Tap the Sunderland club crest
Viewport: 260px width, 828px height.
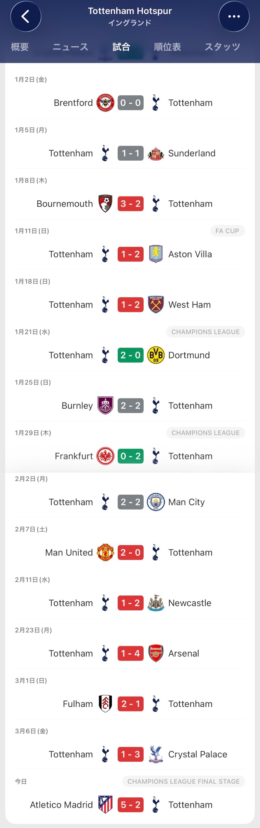pos(156,154)
